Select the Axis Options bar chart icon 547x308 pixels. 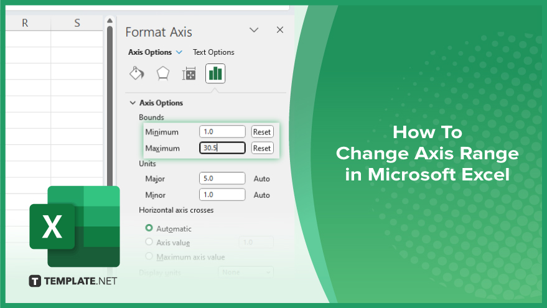tap(215, 73)
